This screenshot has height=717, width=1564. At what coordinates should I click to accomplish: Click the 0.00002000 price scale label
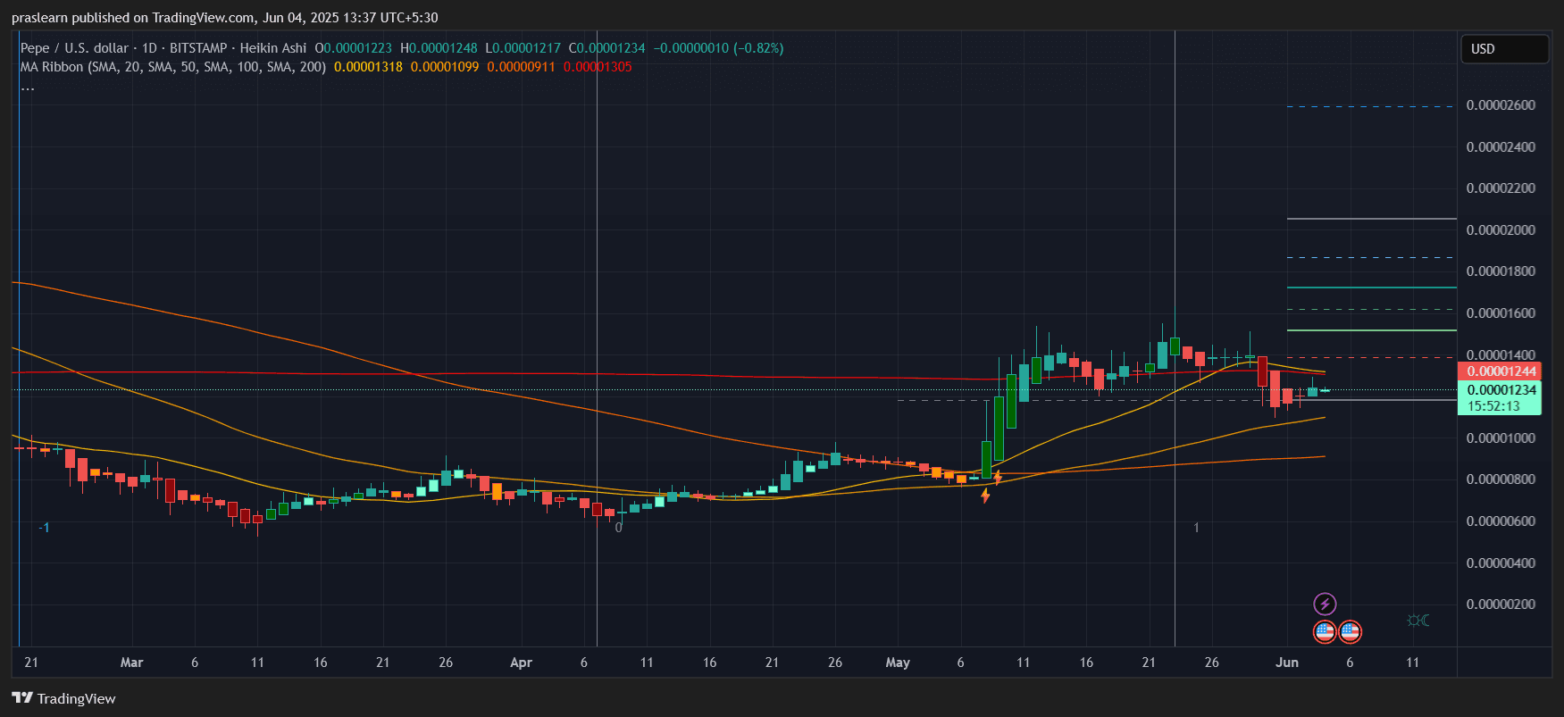point(1501,230)
